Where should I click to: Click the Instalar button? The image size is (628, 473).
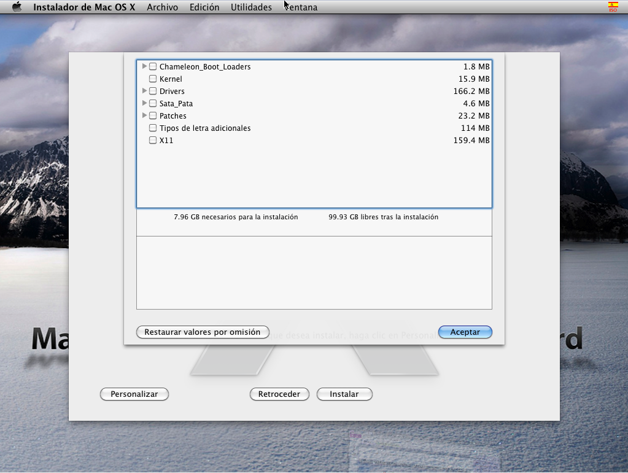point(344,394)
